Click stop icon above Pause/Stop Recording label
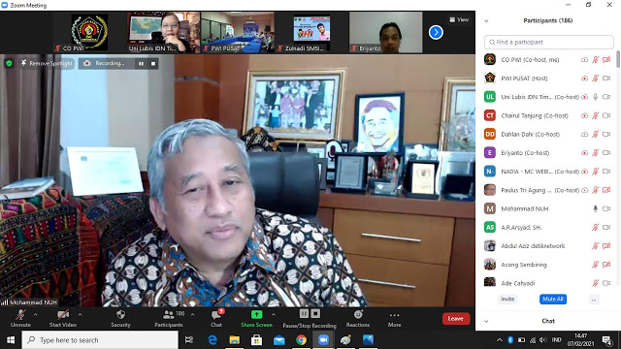The width and height of the screenshot is (621, 349). click(315, 314)
